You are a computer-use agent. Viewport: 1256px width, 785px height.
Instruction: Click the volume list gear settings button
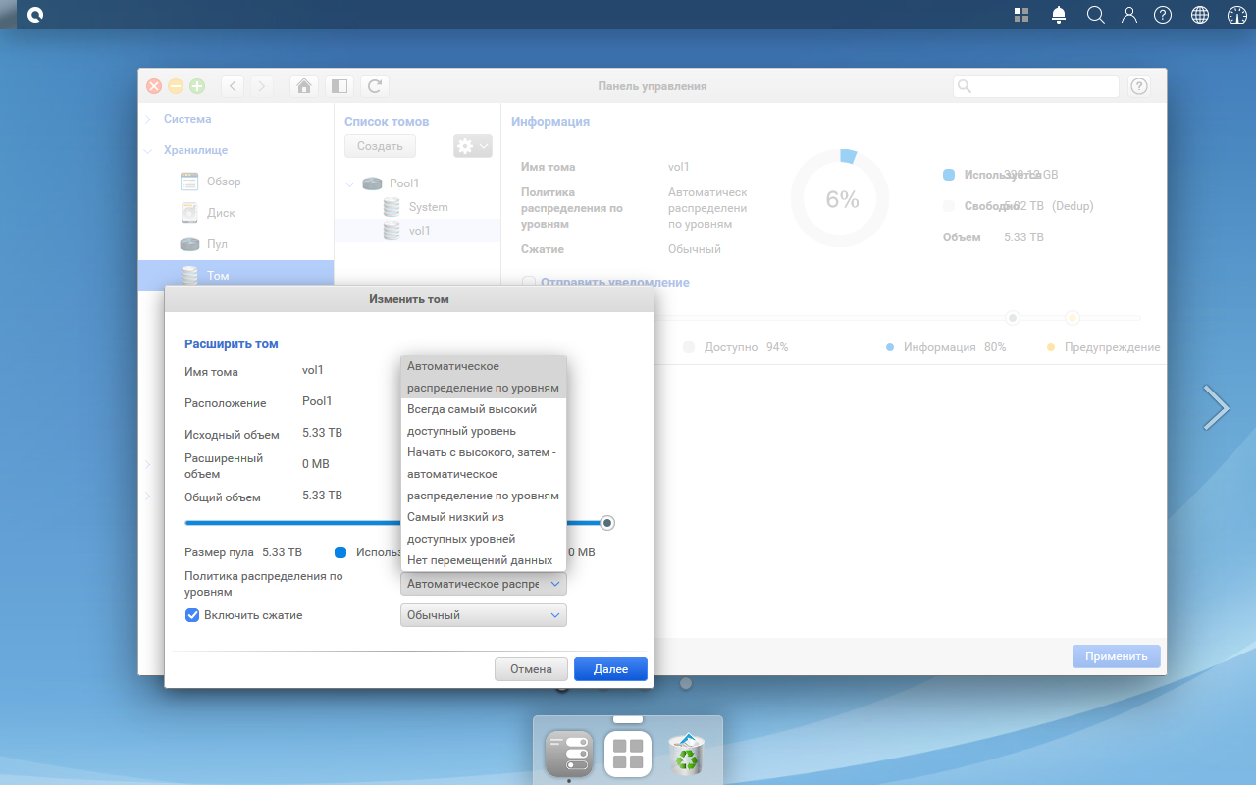[473, 146]
